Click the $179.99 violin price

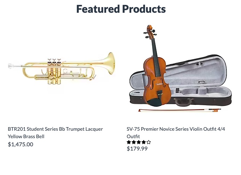137,149
